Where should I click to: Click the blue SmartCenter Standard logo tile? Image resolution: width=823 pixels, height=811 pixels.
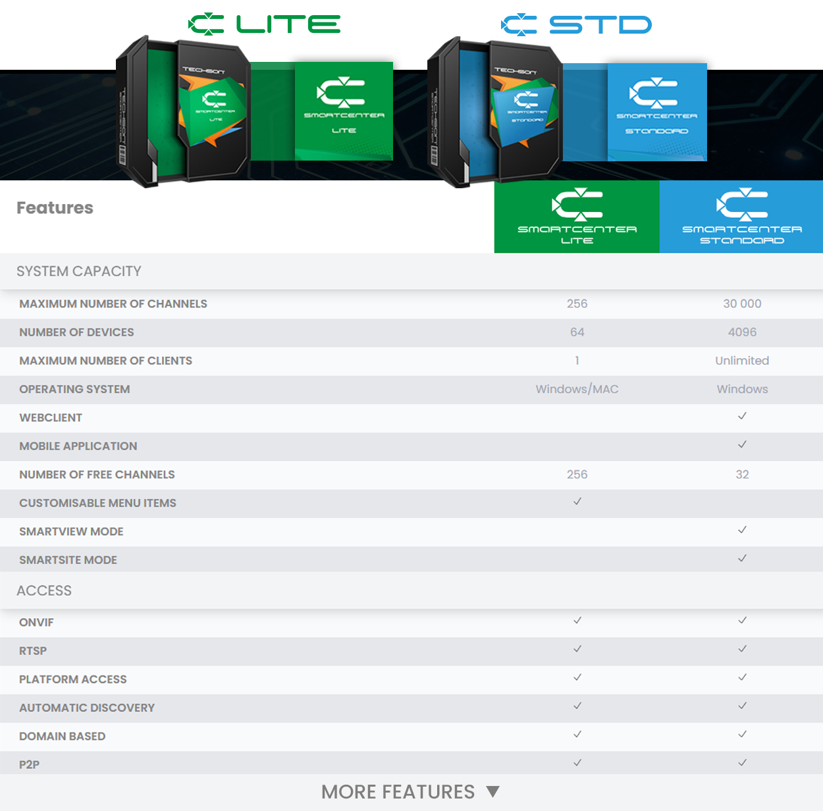(x=656, y=112)
